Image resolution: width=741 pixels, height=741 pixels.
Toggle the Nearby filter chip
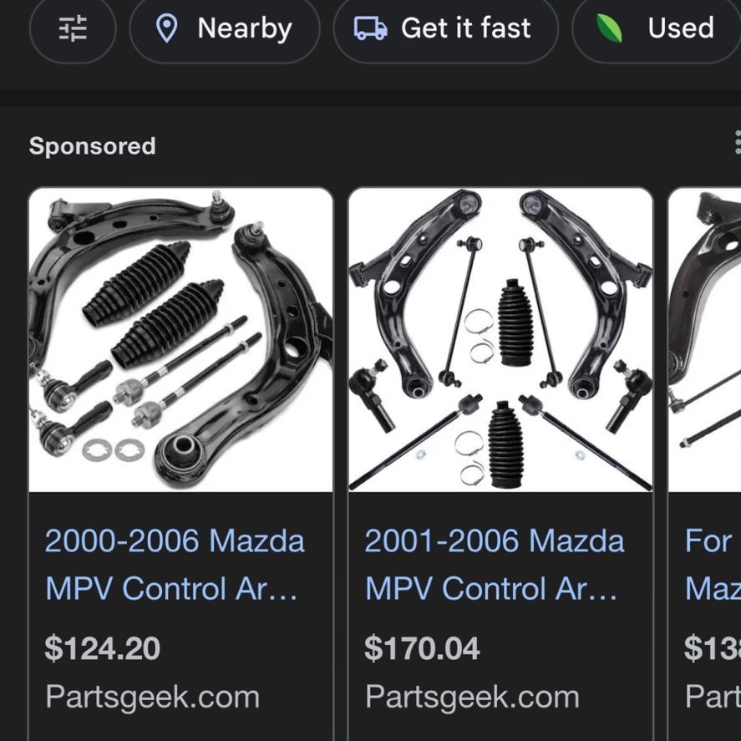pyautogui.click(x=225, y=28)
